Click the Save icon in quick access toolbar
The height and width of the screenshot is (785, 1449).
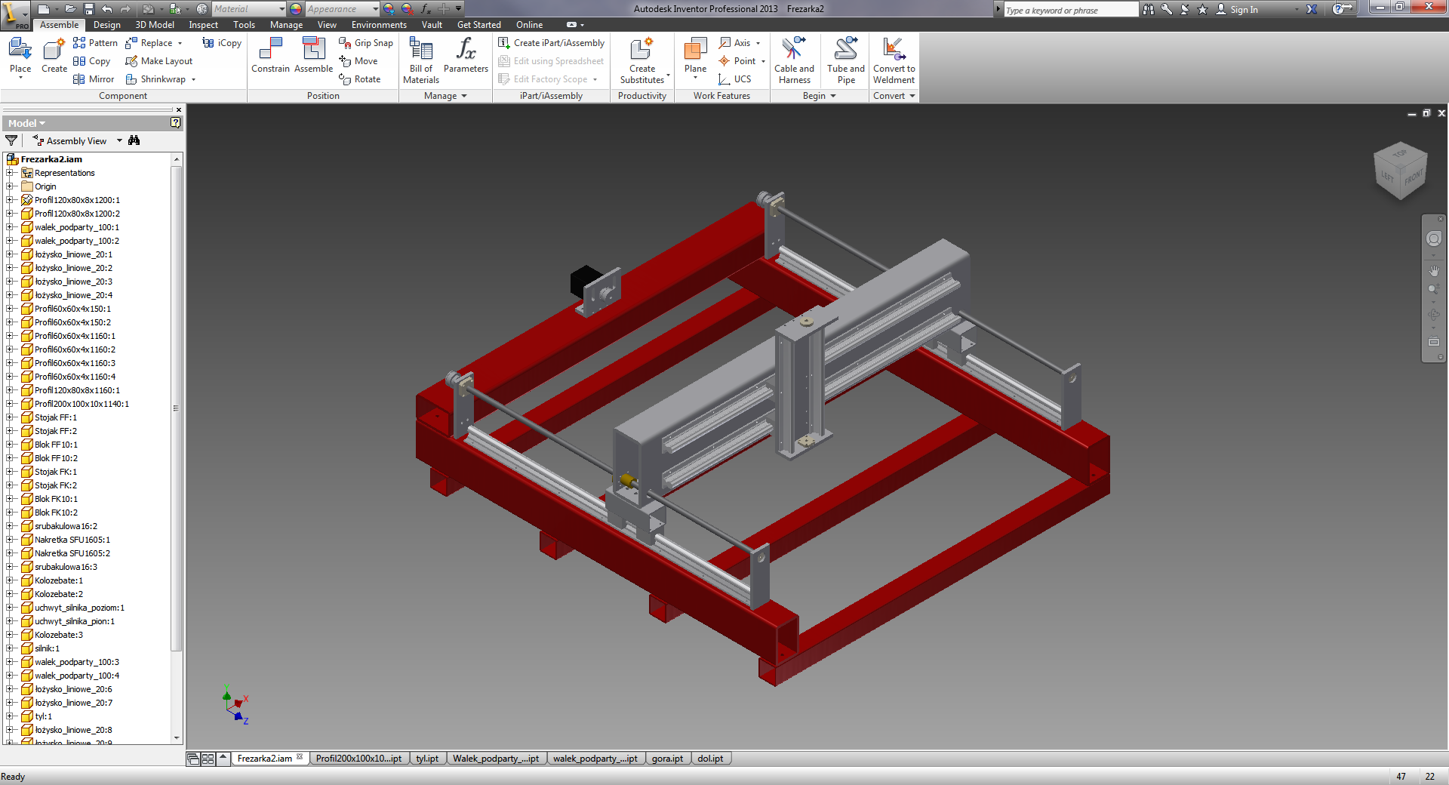[88, 9]
